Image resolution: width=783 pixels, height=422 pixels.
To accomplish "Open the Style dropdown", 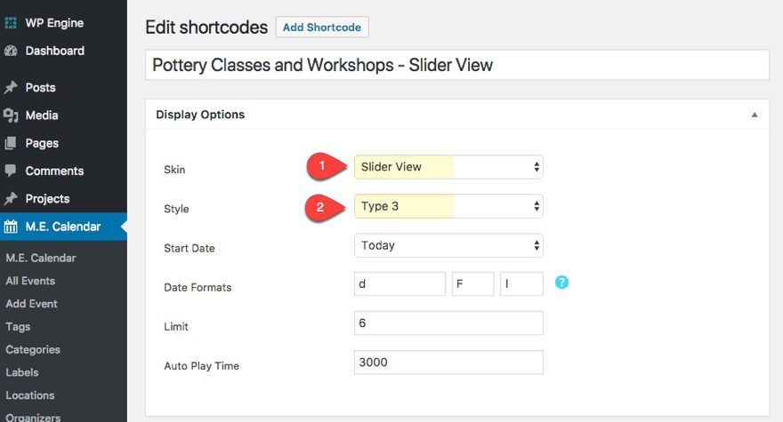I will click(448, 207).
